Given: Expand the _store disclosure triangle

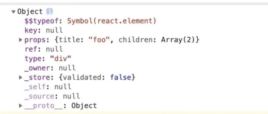Looking at the screenshot, I should tap(20, 78).
